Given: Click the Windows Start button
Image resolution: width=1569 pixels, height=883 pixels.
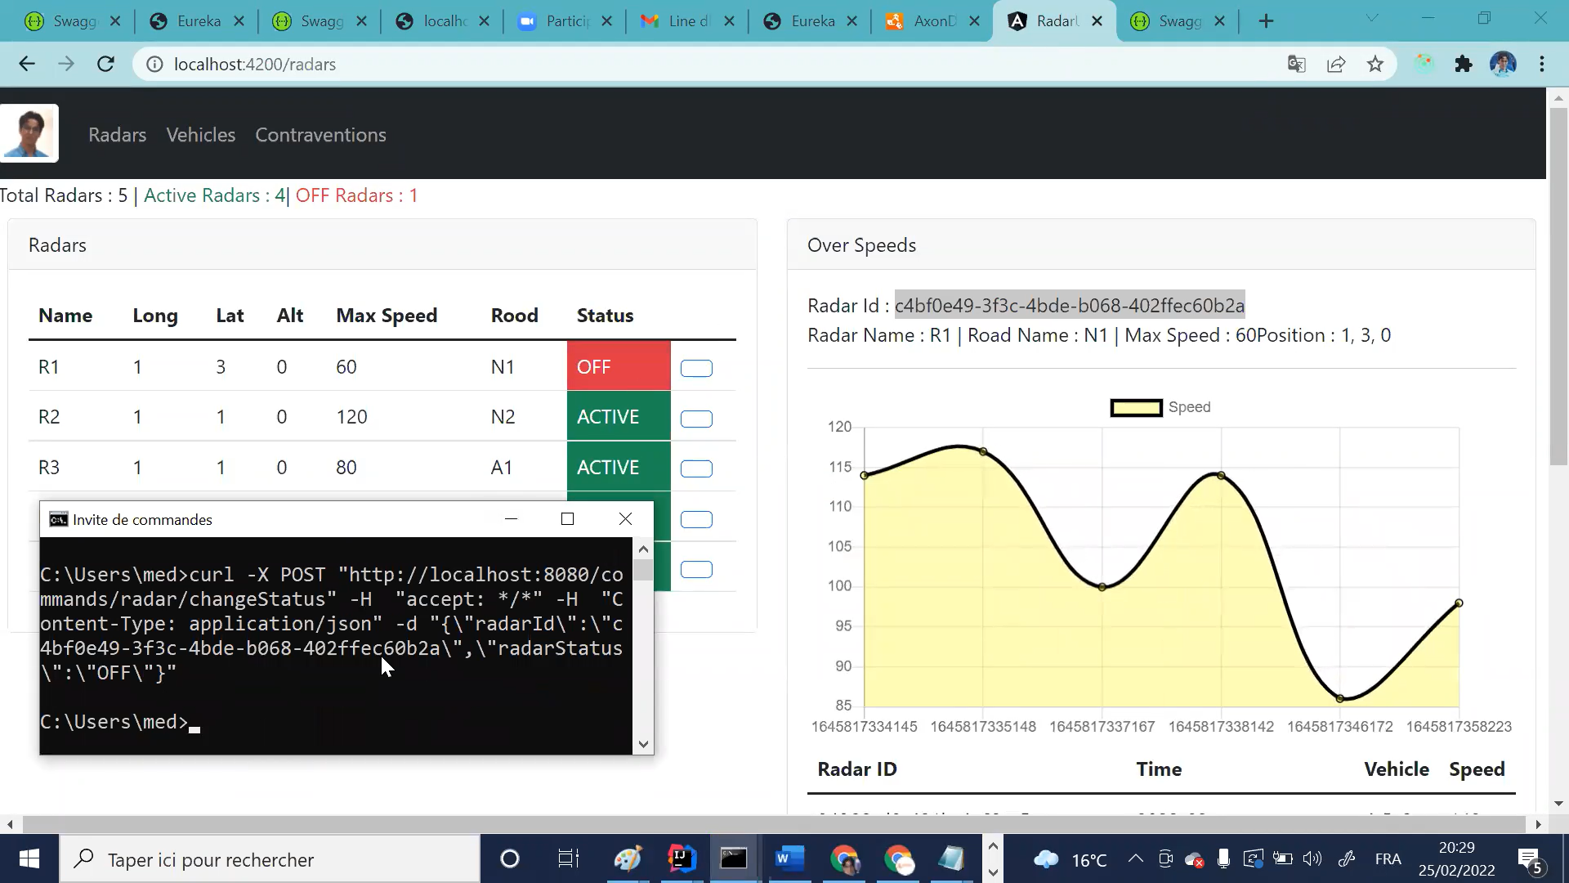Looking at the screenshot, I should [29, 859].
